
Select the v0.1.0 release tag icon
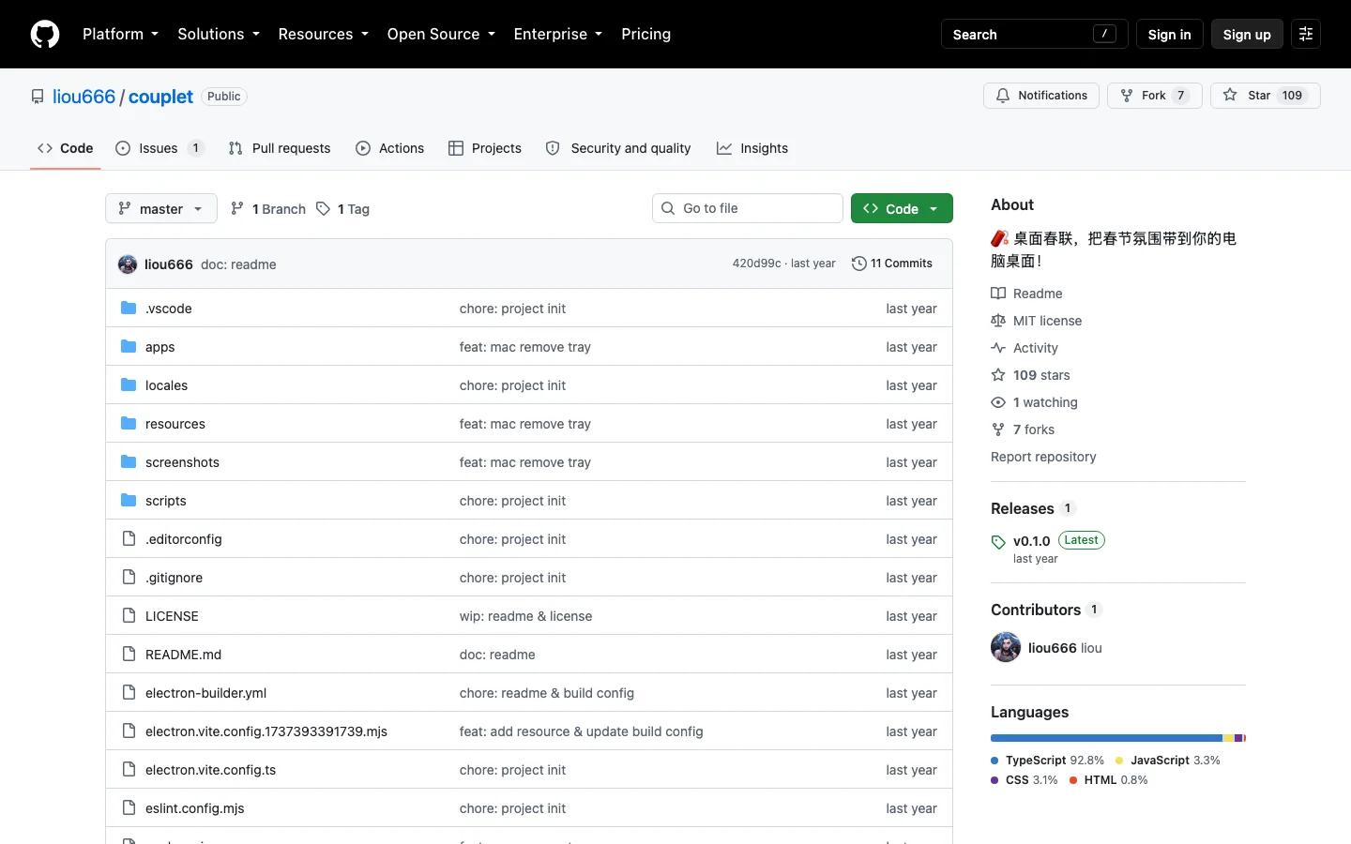(998, 542)
